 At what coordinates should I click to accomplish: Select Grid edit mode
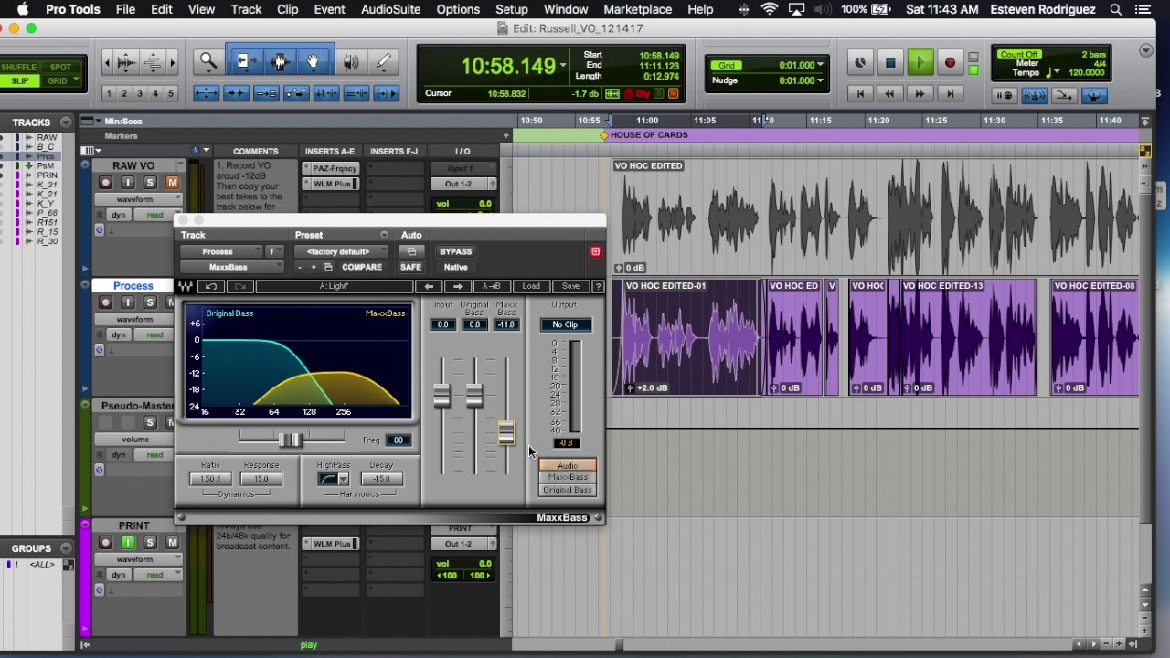(59, 80)
